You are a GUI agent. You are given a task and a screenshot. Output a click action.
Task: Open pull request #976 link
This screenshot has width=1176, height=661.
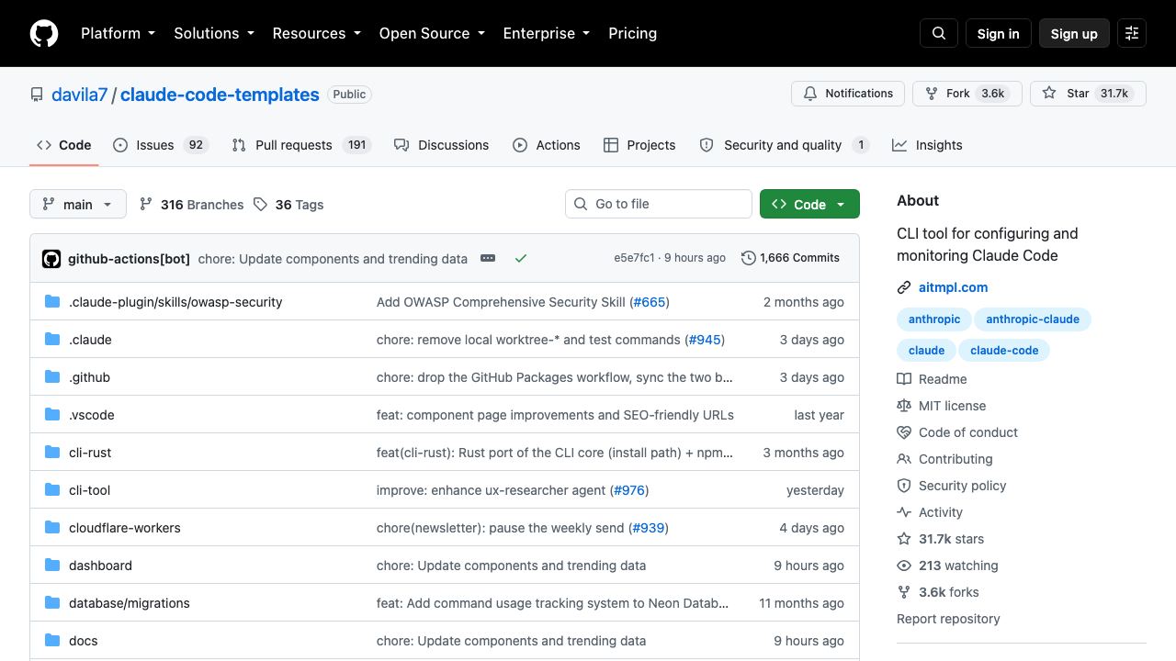coord(629,490)
